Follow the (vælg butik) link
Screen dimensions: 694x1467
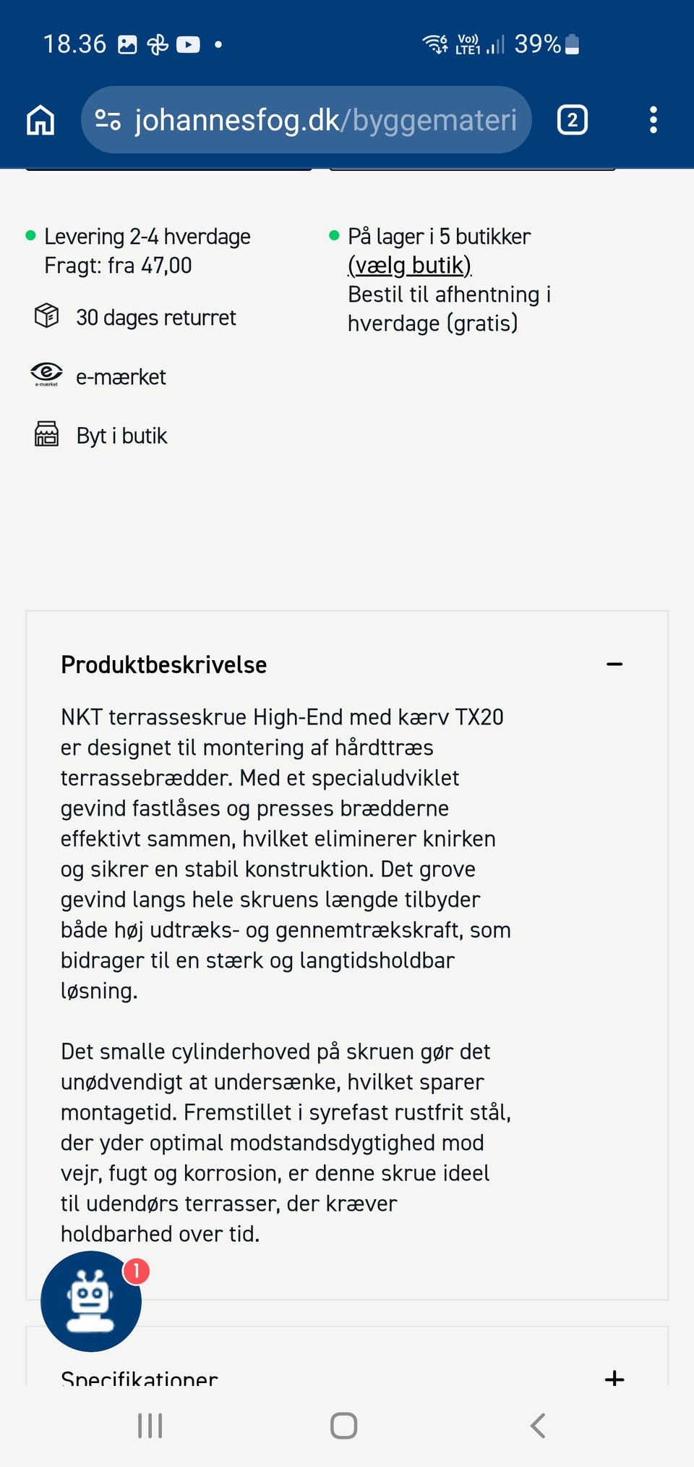pyautogui.click(x=409, y=266)
